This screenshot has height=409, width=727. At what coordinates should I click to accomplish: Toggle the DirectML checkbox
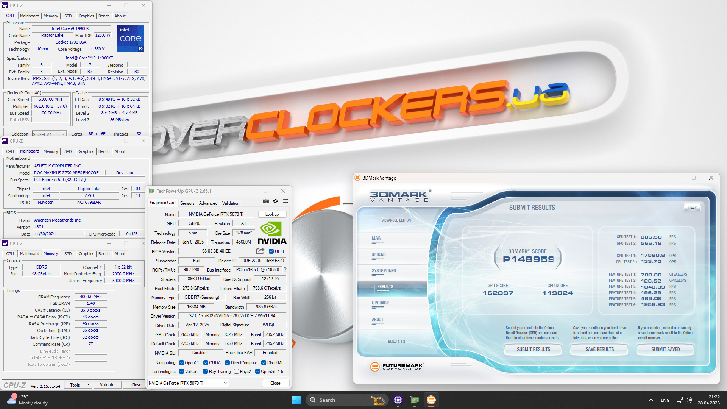264,363
